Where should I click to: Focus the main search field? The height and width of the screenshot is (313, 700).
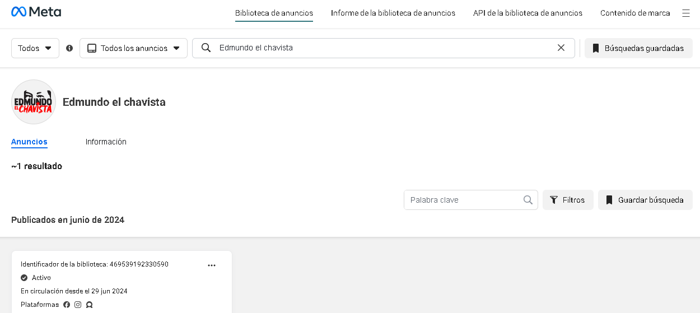tap(384, 48)
